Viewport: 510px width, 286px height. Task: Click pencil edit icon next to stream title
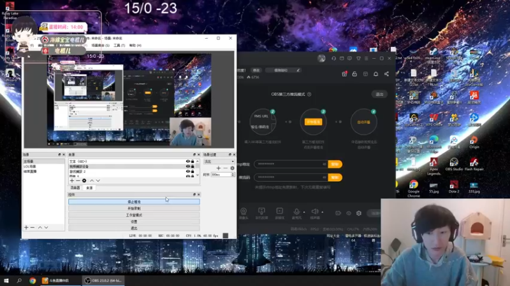point(298,70)
